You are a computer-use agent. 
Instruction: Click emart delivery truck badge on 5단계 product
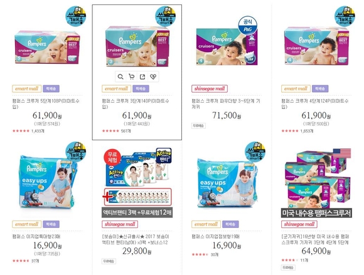(x=76, y=16)
